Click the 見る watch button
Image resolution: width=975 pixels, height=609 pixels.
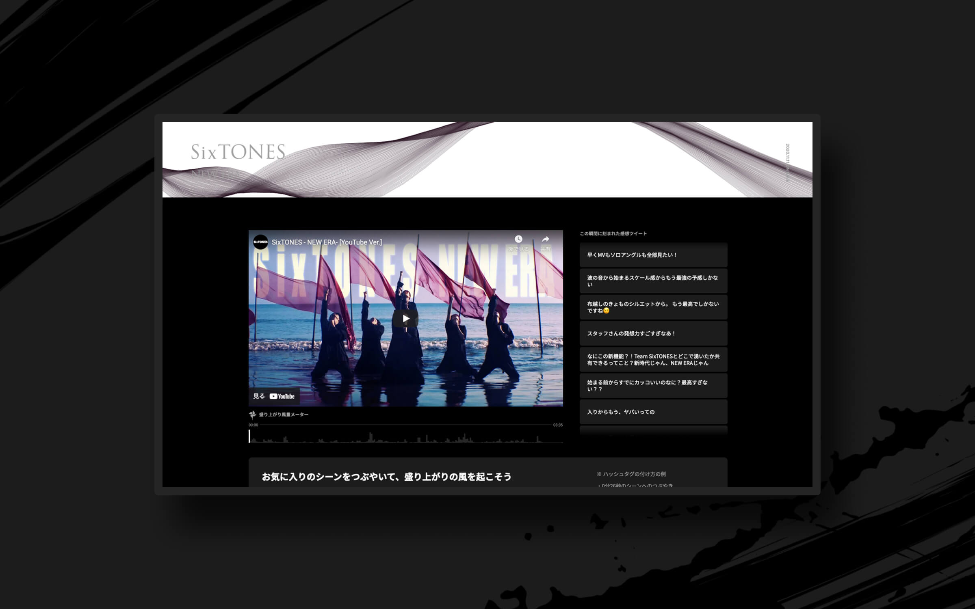coord(259,396)
